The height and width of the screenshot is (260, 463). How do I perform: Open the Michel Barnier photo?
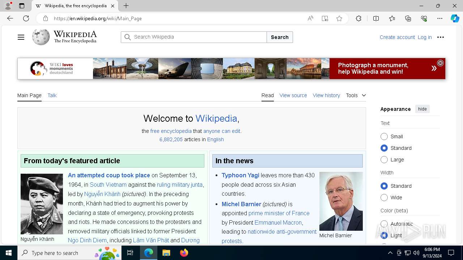pyautogui.click(x=341, y=201)
